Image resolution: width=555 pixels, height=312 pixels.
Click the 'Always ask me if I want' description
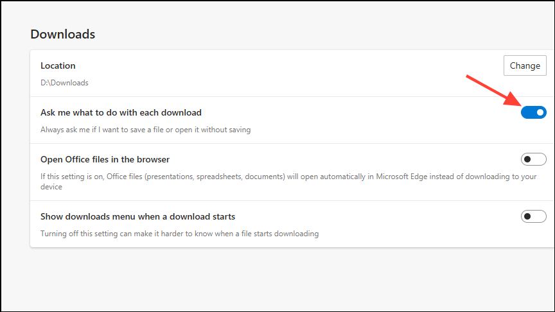pyautogui.click(x=145, y=130)
